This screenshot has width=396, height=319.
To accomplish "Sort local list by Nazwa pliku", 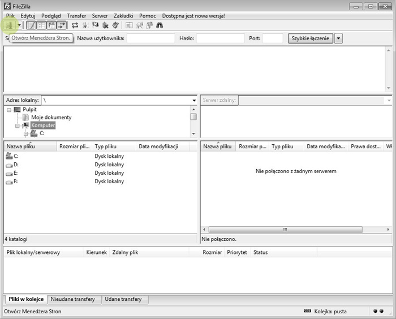I will [31, 146].
